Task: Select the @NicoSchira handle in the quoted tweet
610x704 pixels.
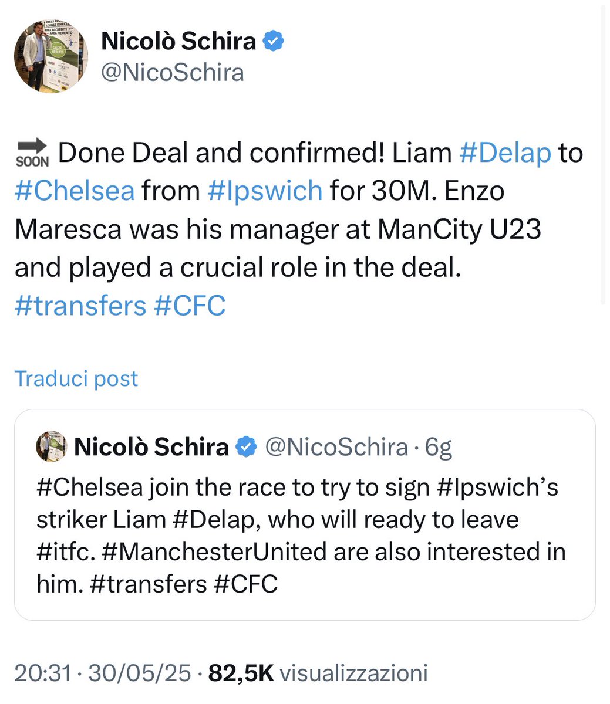Action: click(x=336, y=448)
